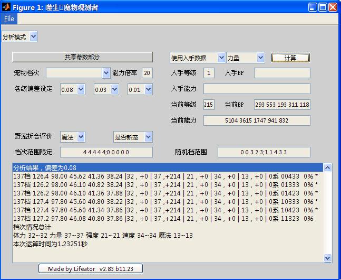
Task: Click the 当前等级 field showing 215
Action: click(209, 105)
